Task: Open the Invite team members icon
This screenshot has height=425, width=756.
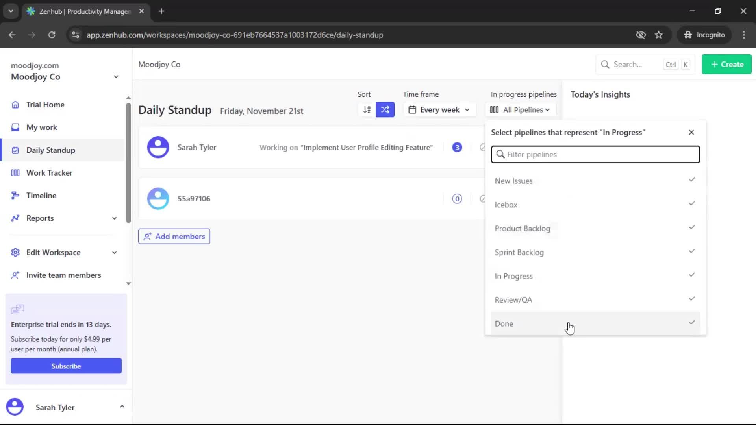Action: [x=15, y=275]
